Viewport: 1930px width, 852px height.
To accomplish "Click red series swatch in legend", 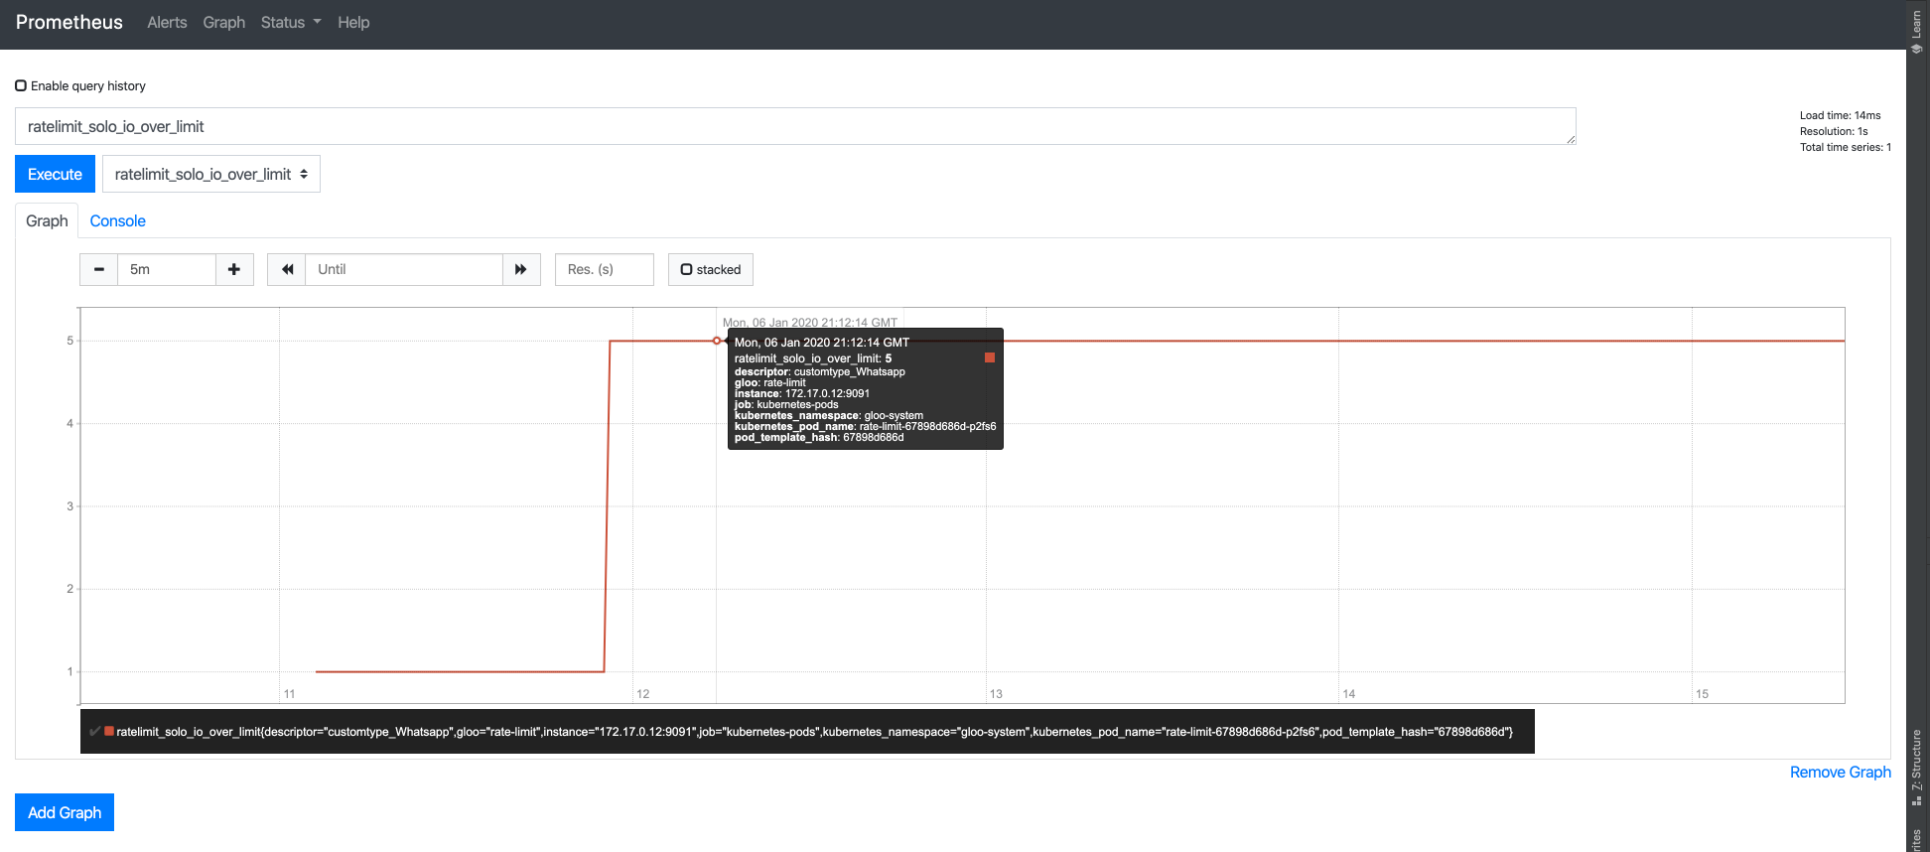I will click(x=109, y=731).
